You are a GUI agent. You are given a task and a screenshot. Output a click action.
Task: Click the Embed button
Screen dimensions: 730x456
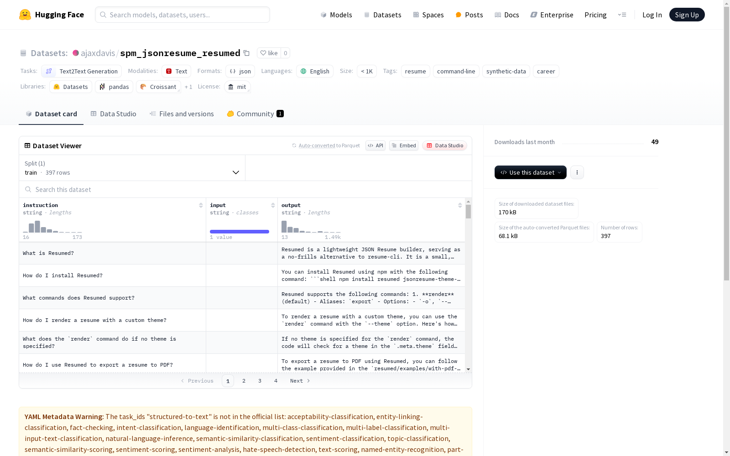(404, 145)
